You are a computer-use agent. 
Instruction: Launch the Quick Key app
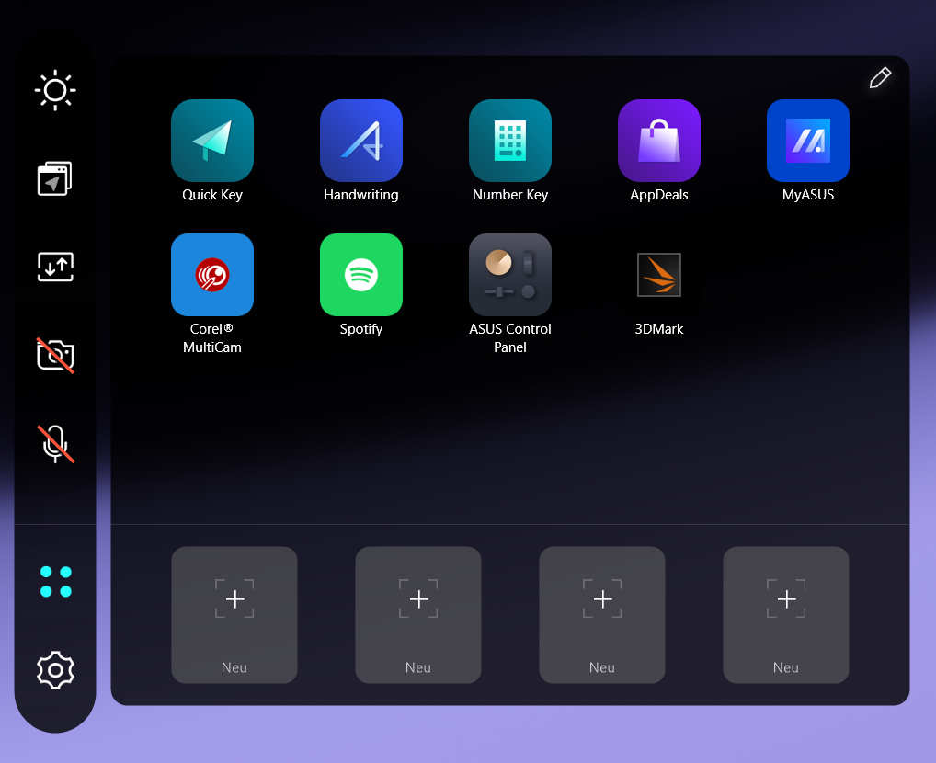coord(211,141)
